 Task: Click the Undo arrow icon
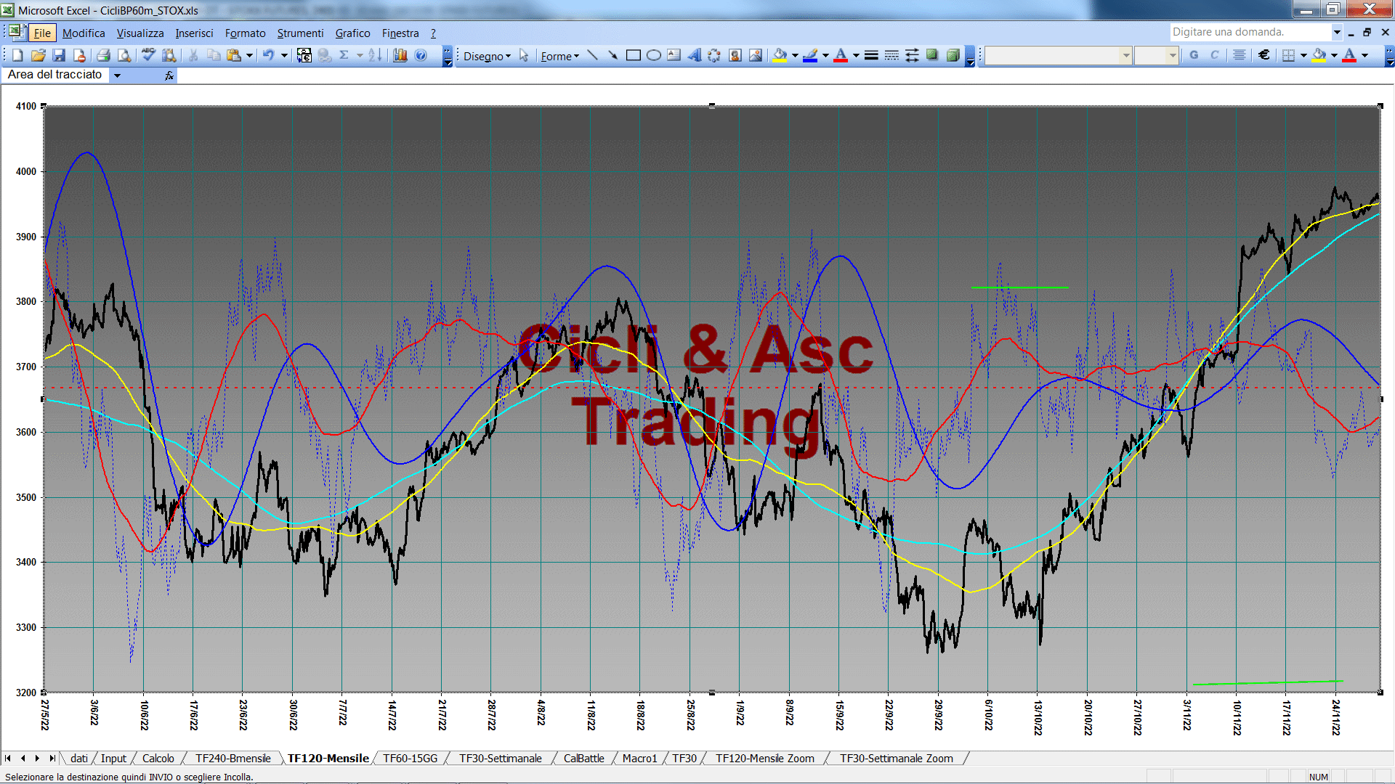[x=268, y=55]
